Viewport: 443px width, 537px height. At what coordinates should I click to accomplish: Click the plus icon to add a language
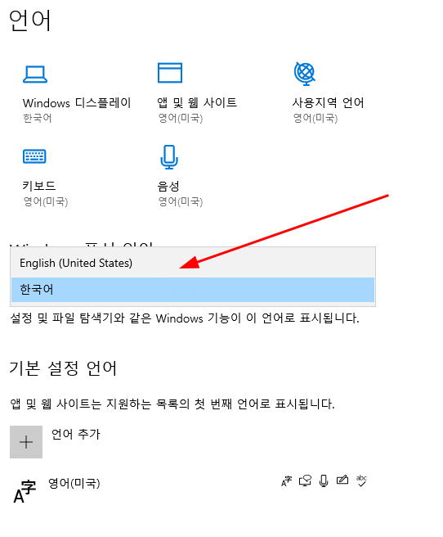click(26, 442)
